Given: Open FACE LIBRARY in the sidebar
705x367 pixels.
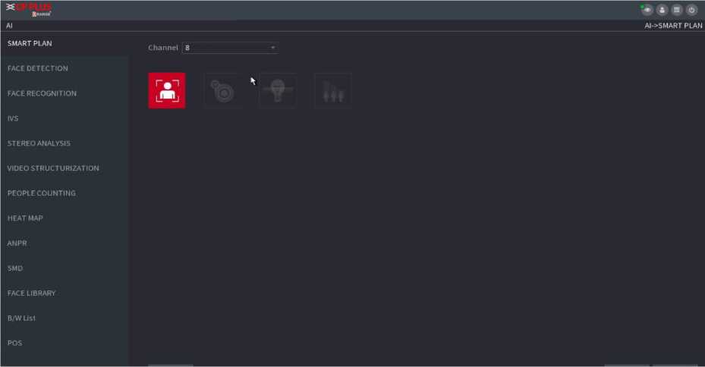Looking at the screenshot, I should coord(31,293).
